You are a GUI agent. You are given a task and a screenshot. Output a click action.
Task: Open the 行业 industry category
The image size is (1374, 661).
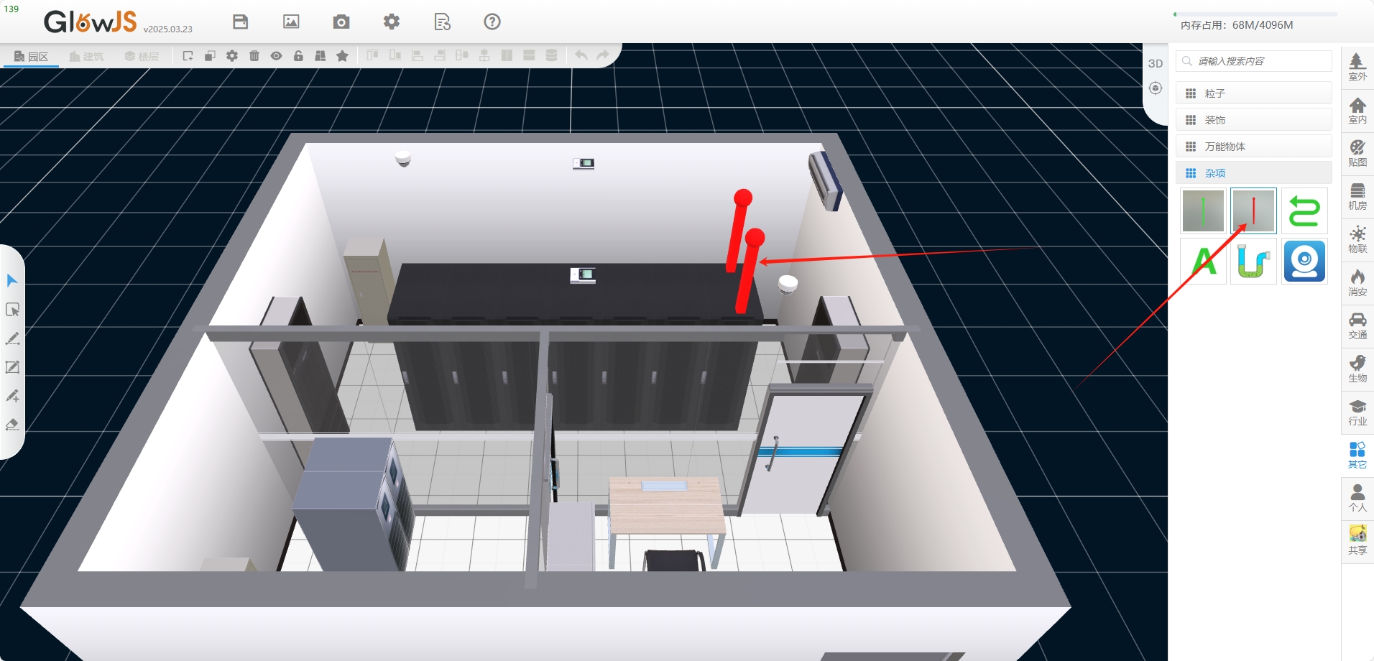click(1357, 412)
